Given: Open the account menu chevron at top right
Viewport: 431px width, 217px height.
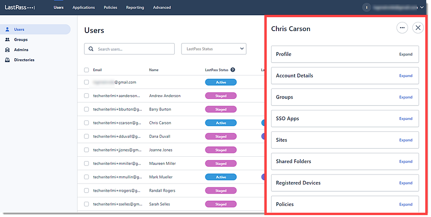Looking at the screenshot, I should (x=422, y=8).
